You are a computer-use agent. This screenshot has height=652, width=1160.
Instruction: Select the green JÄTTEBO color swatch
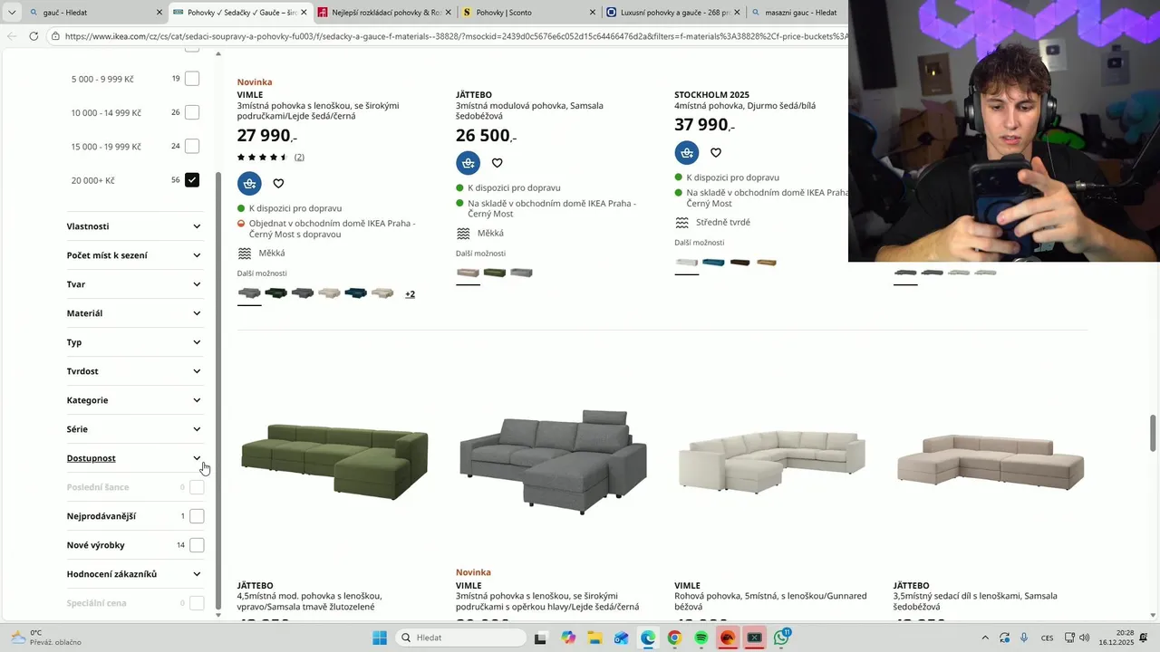(494, 273)
